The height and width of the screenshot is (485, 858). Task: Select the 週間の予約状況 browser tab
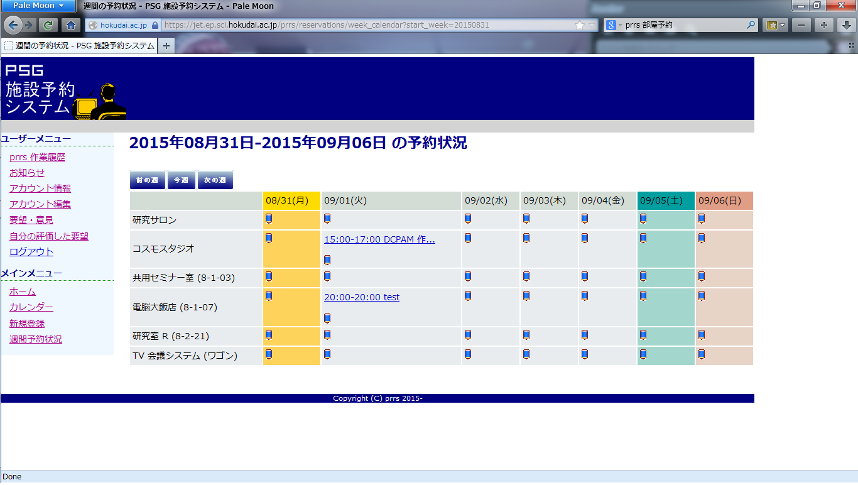(79, 46)
